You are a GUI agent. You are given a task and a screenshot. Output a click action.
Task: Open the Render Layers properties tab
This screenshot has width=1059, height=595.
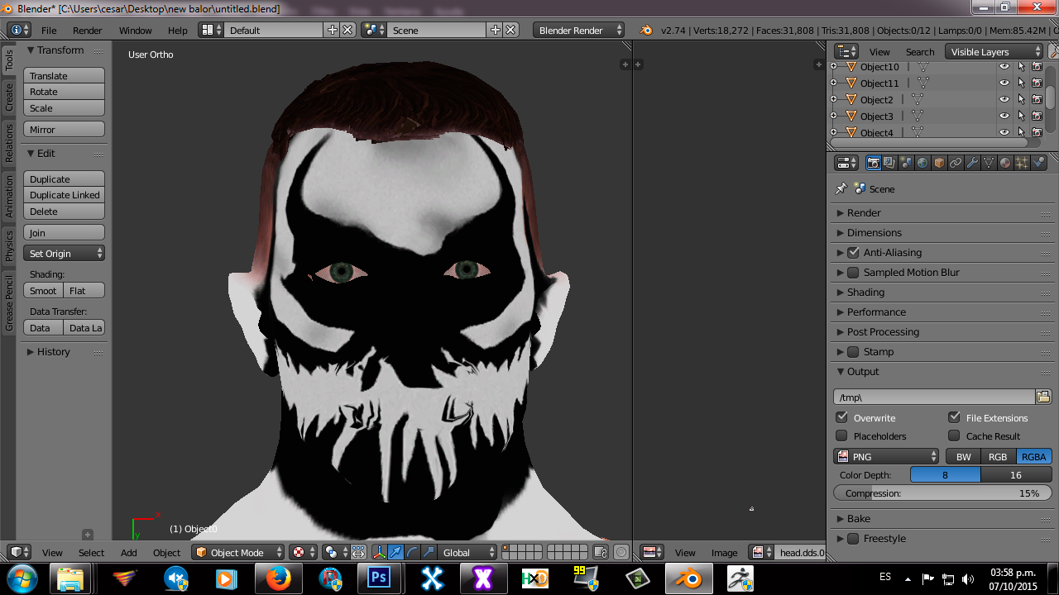click(x=889, y=163)
